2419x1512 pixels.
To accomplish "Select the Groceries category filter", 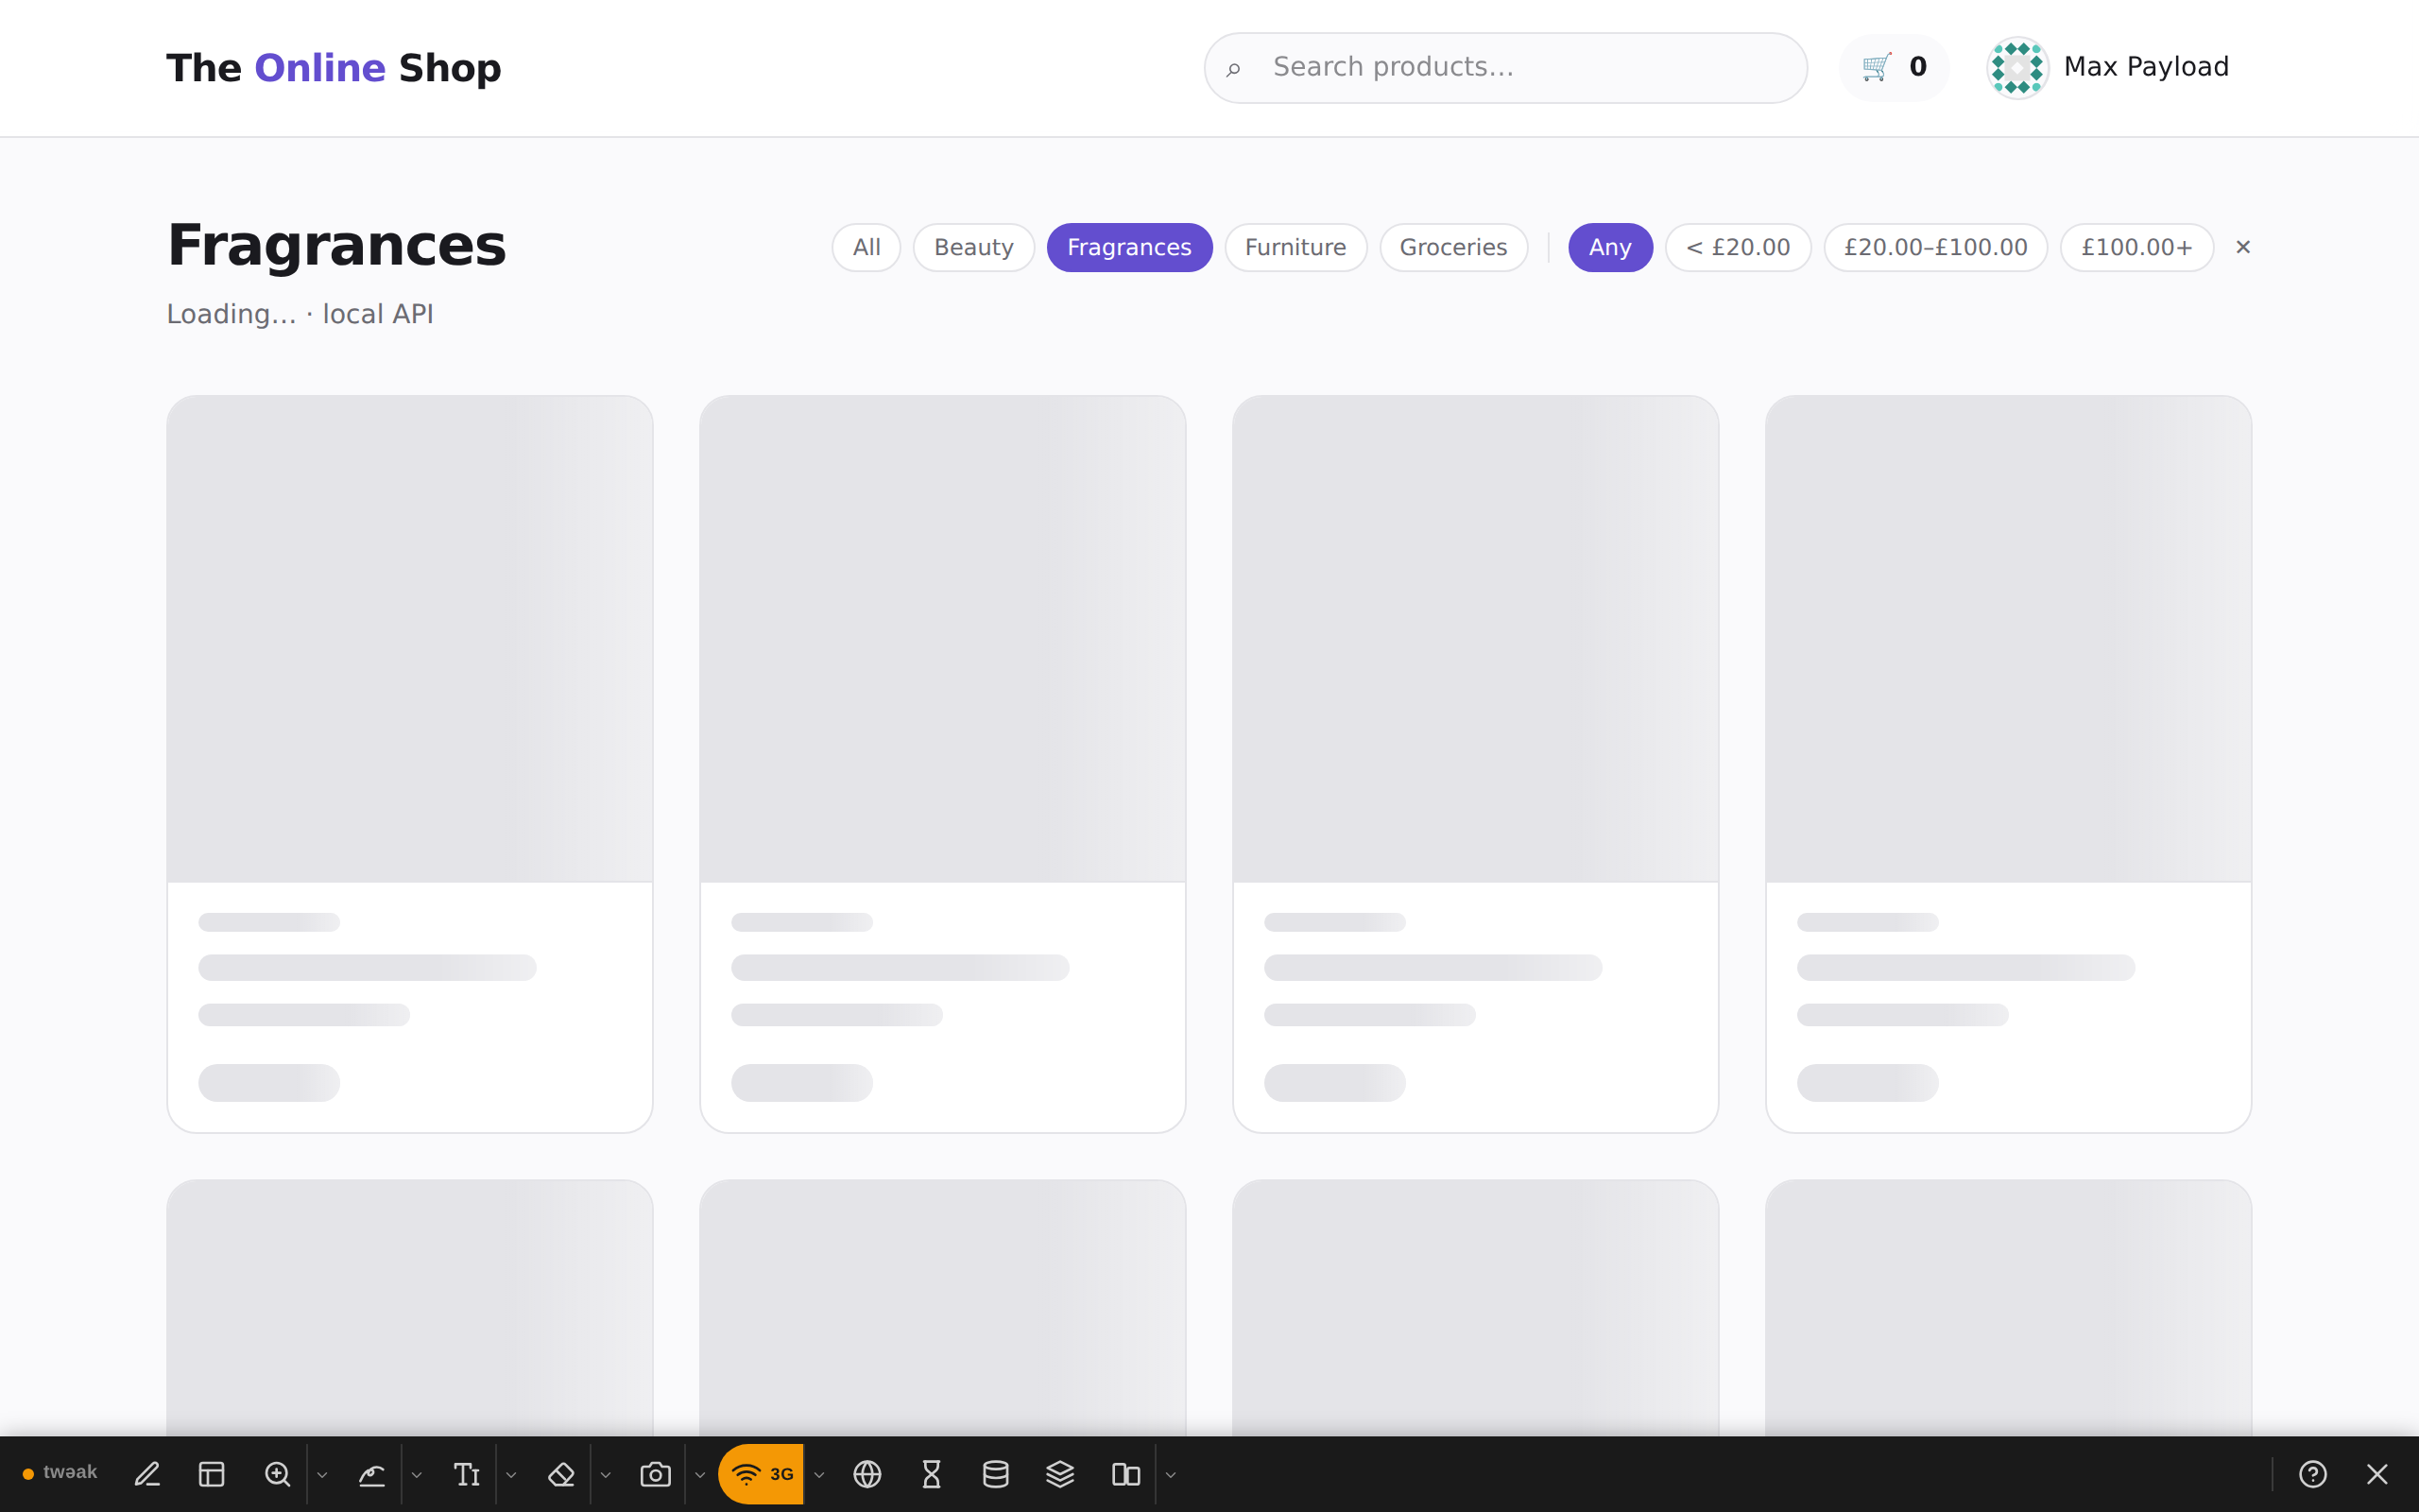I will click(1453, 247).
